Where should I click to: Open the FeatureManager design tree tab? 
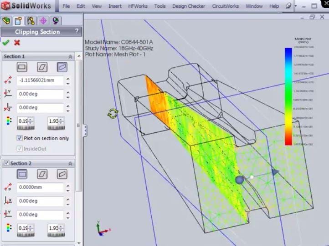[x=6, y=20]
